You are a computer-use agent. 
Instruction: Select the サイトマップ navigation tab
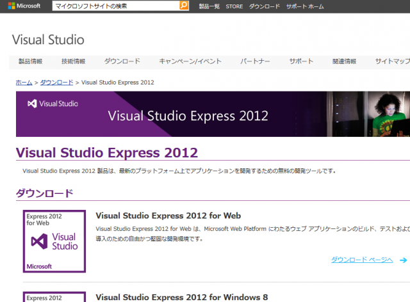[393, 61]
